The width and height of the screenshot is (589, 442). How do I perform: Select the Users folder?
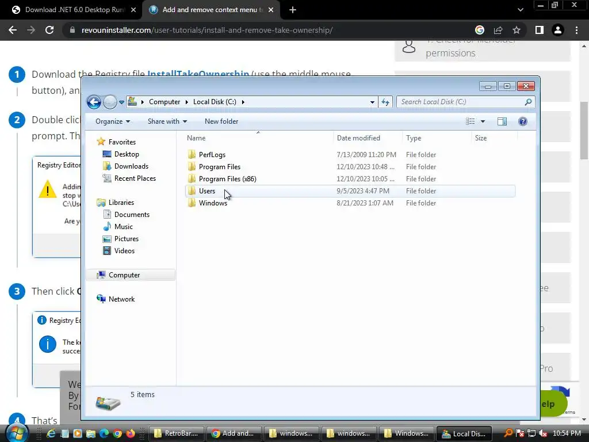coord(350,190)
